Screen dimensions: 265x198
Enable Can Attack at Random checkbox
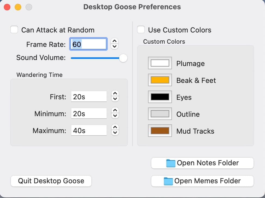[x=14, y=30]
